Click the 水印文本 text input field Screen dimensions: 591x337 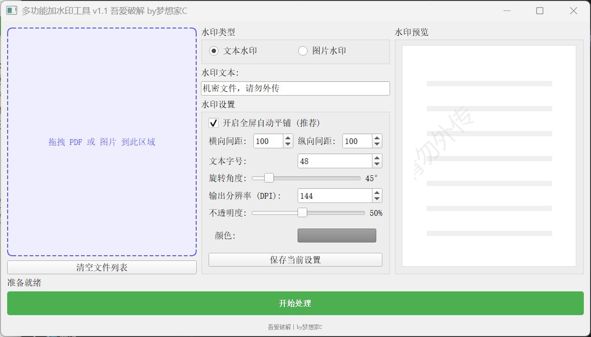[295, 88]
